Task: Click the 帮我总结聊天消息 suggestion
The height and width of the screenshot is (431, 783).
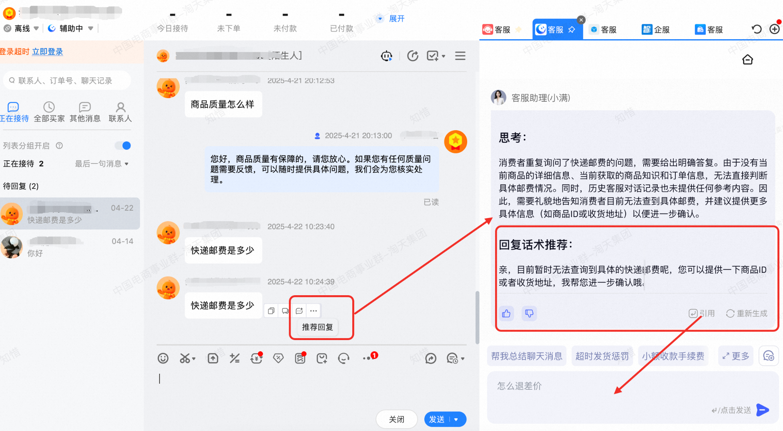Action: [526, 356]
